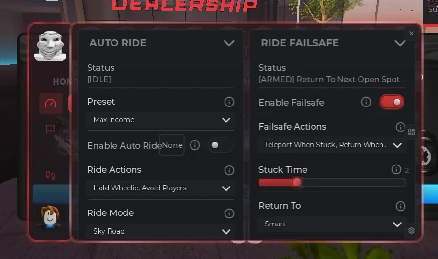
Task: Open the footsteps icon in sidebar
Action: [x=51, y=175]
